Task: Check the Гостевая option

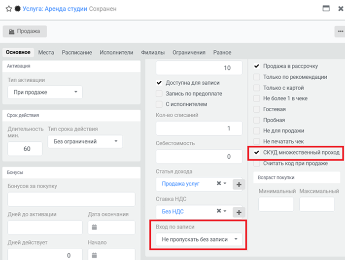Action: point(257,109)
